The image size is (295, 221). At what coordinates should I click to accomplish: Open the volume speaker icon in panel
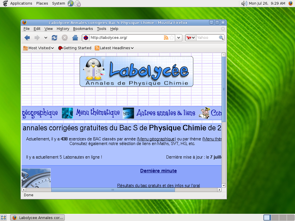click(244, 3)
